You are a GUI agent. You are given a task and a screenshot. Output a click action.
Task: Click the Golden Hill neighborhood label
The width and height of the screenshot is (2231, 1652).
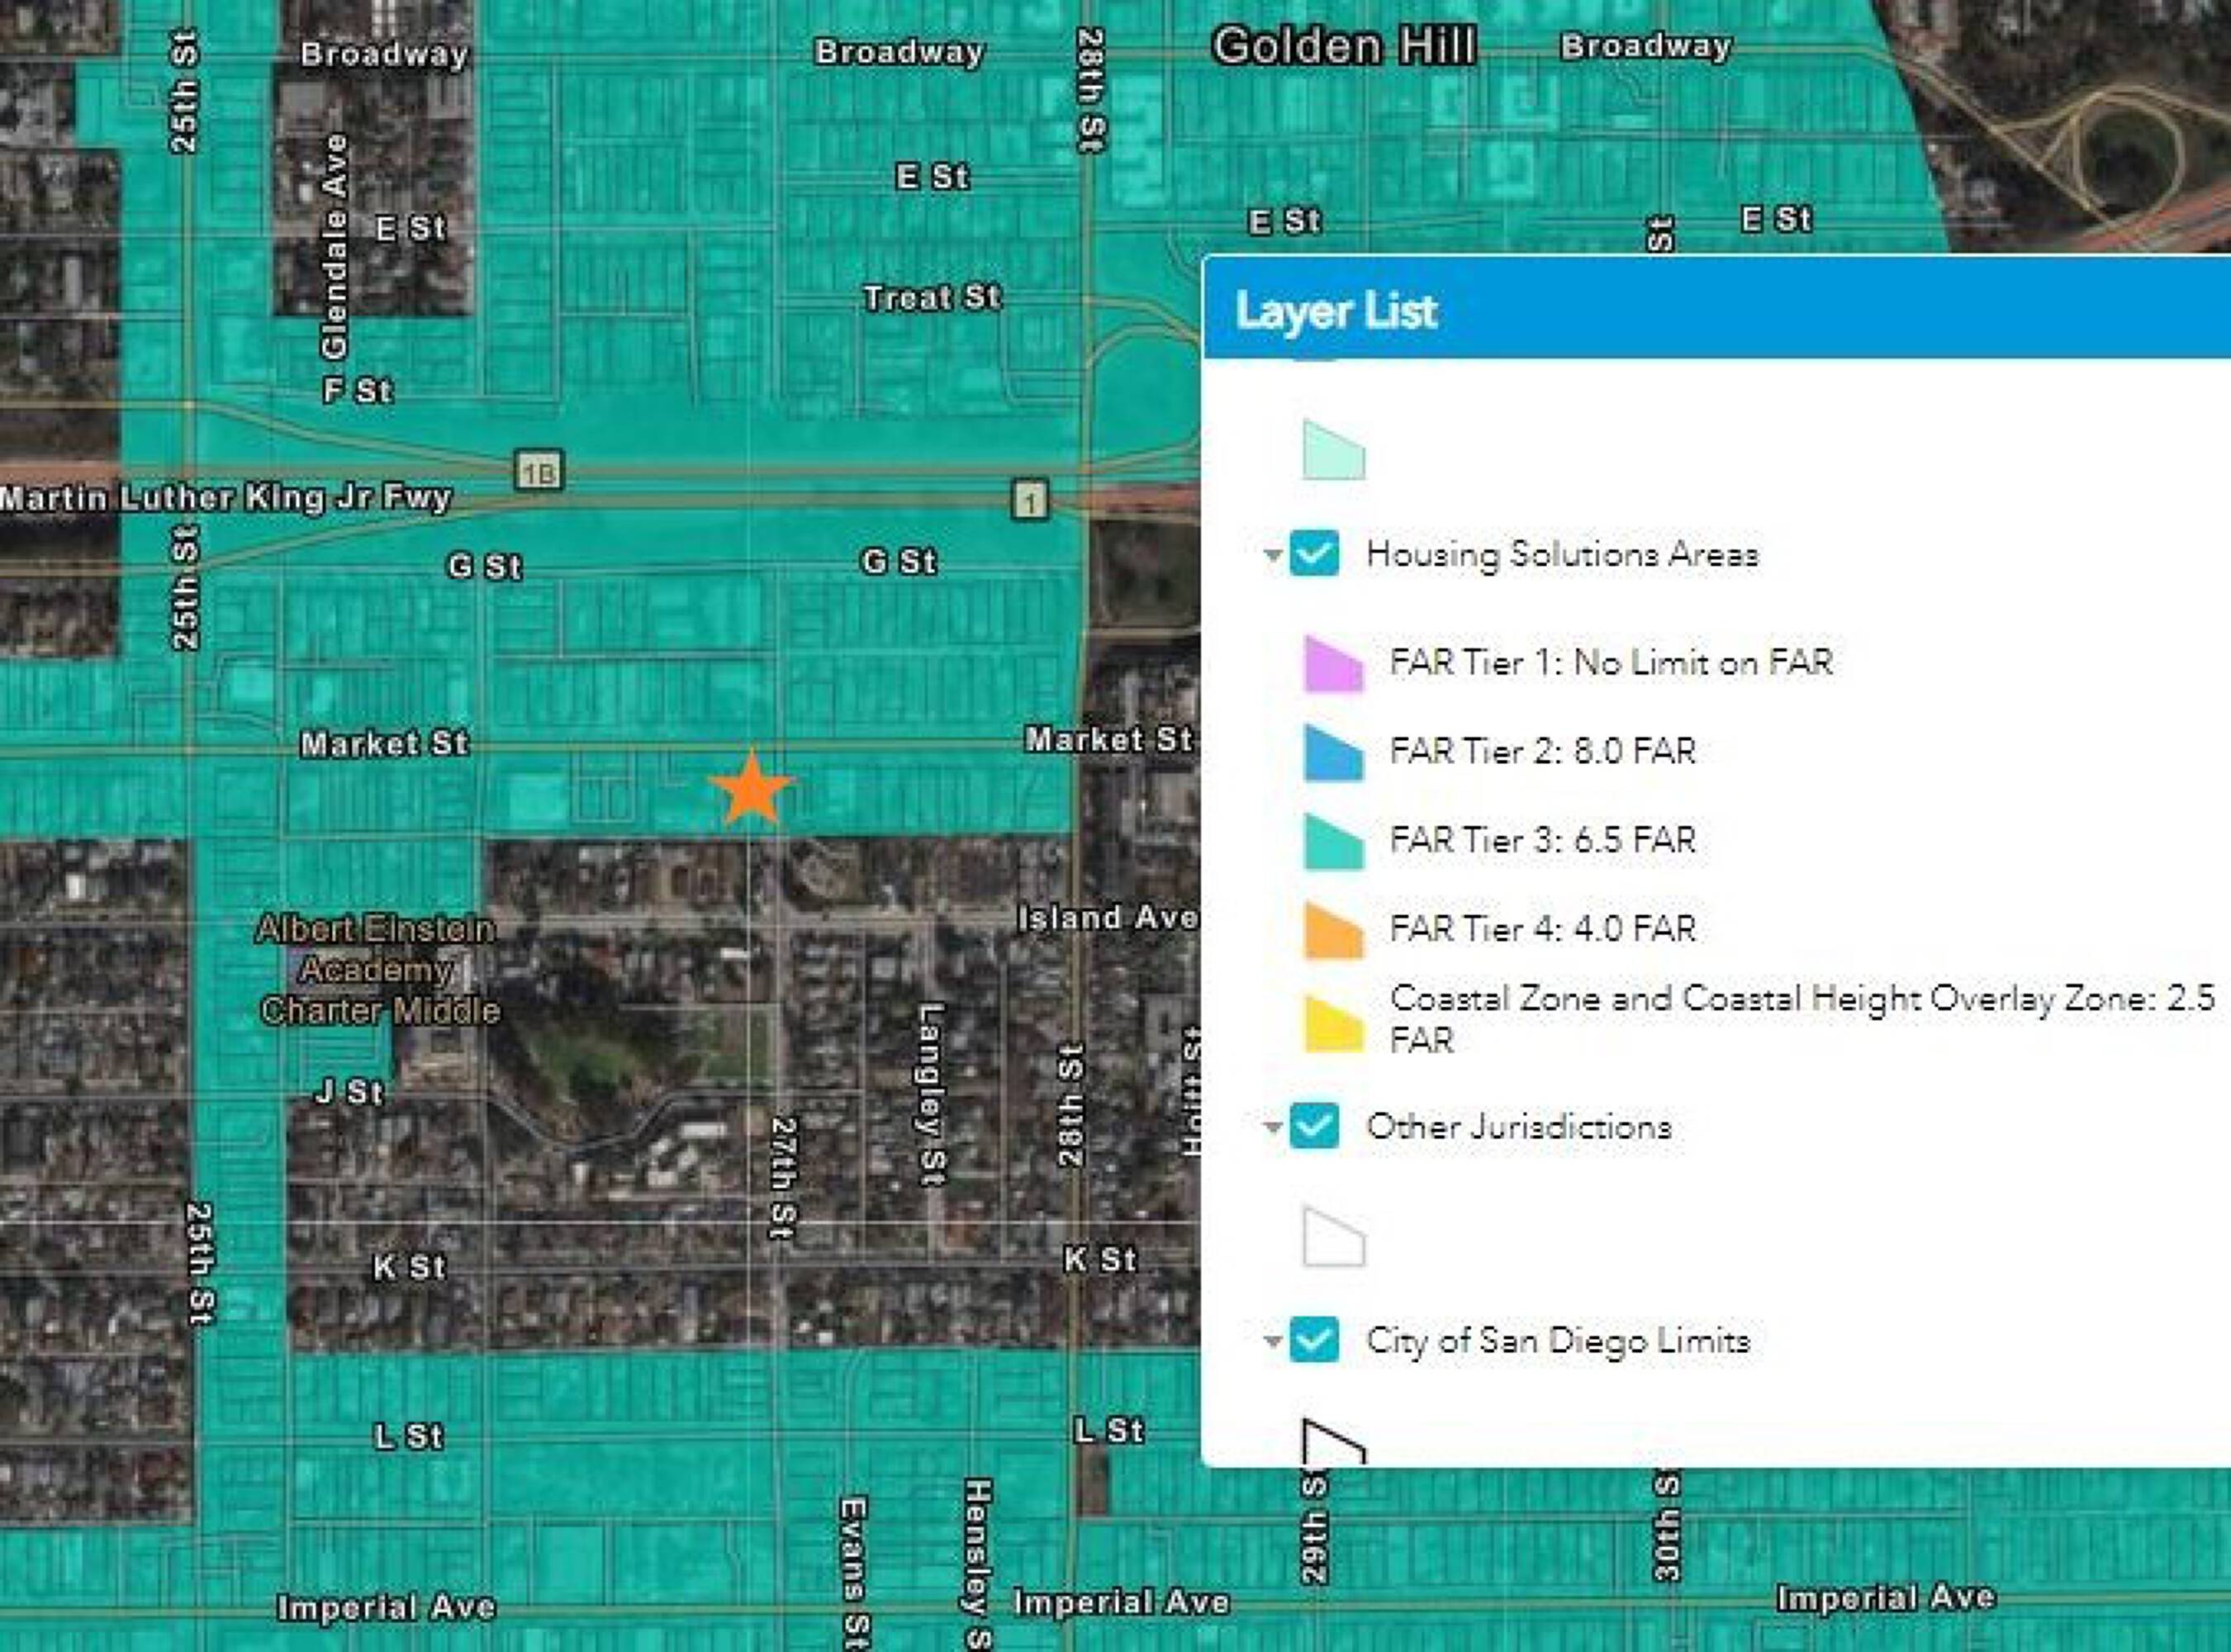click(1343, 46)
